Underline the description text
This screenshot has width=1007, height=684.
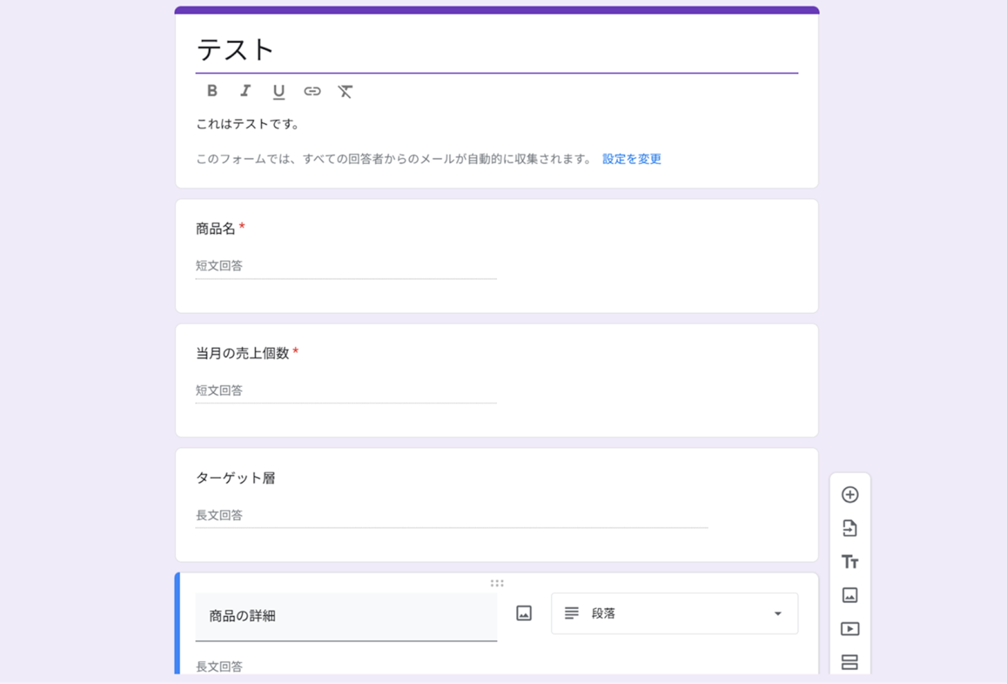point(278,92)
